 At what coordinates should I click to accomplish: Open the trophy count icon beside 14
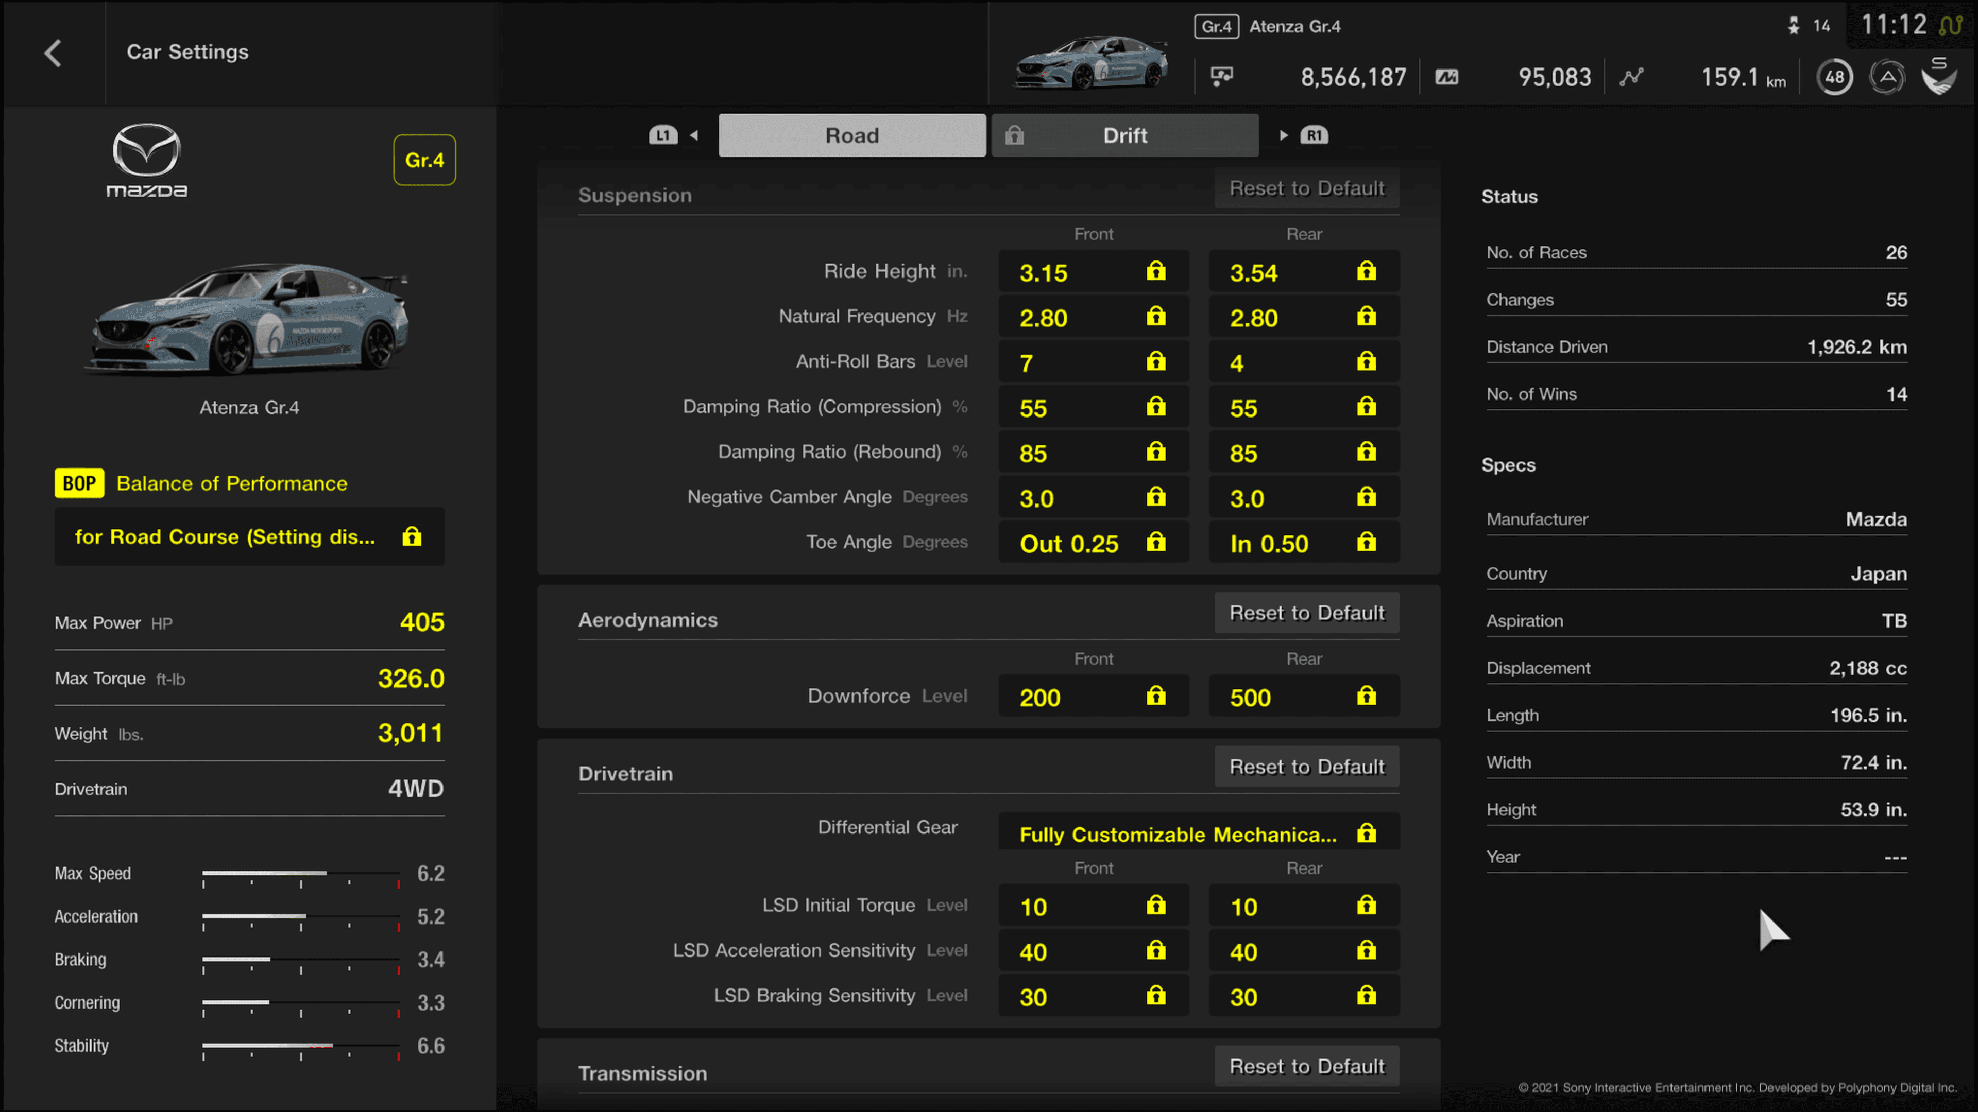[x=1794, y=26]
